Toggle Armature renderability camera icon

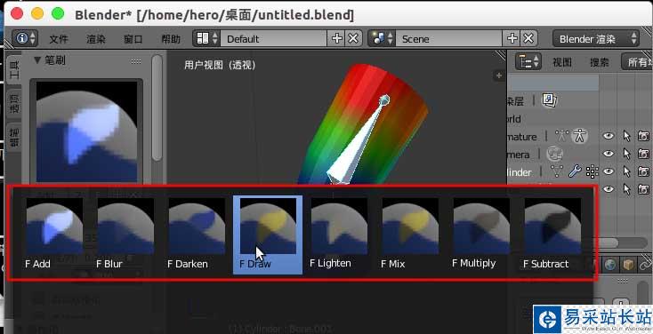coord(643,136)
